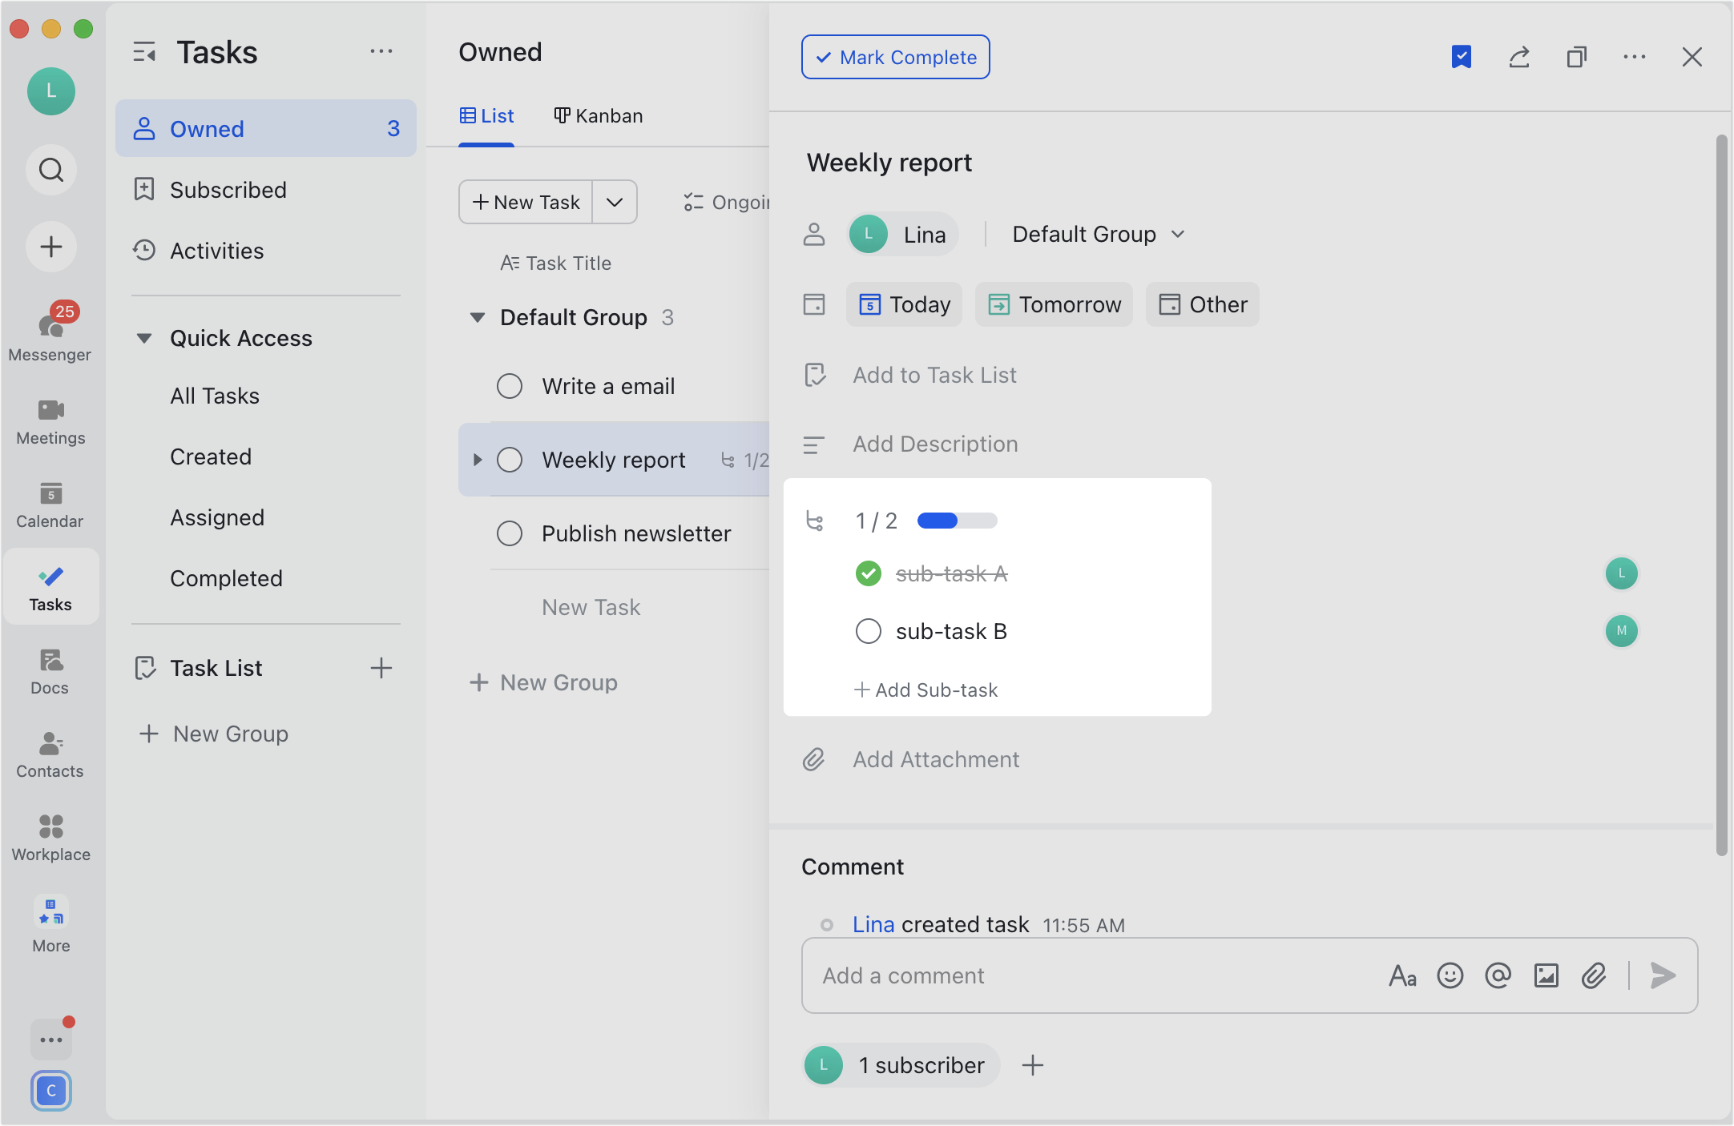The height and width of the screenshot is (1126, 1734).
Task: Collapse the Tasks sidebar panel icon
Action: pyautogui.click(x=144, y=53)
